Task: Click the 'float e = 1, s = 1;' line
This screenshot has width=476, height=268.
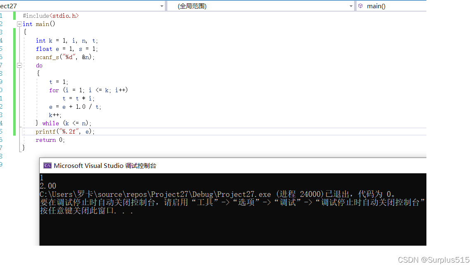Action: click(67, 49)
